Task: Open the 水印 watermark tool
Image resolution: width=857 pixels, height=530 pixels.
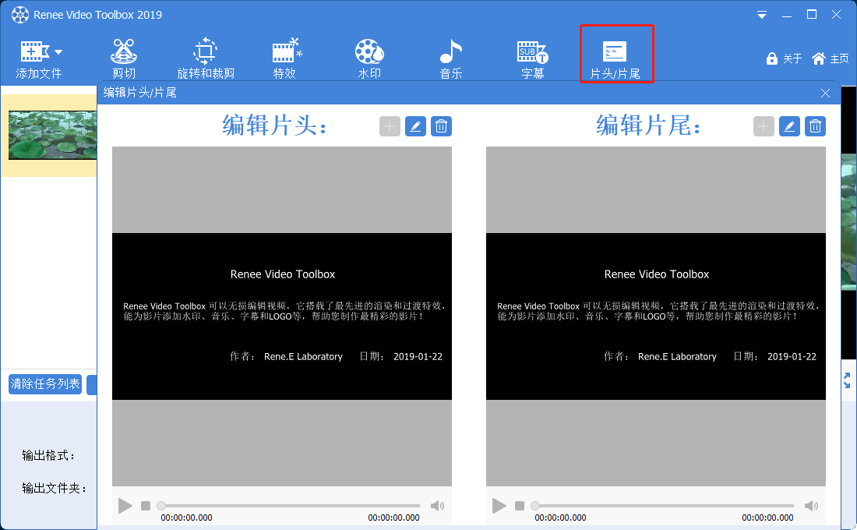Action: click(369, 58)
